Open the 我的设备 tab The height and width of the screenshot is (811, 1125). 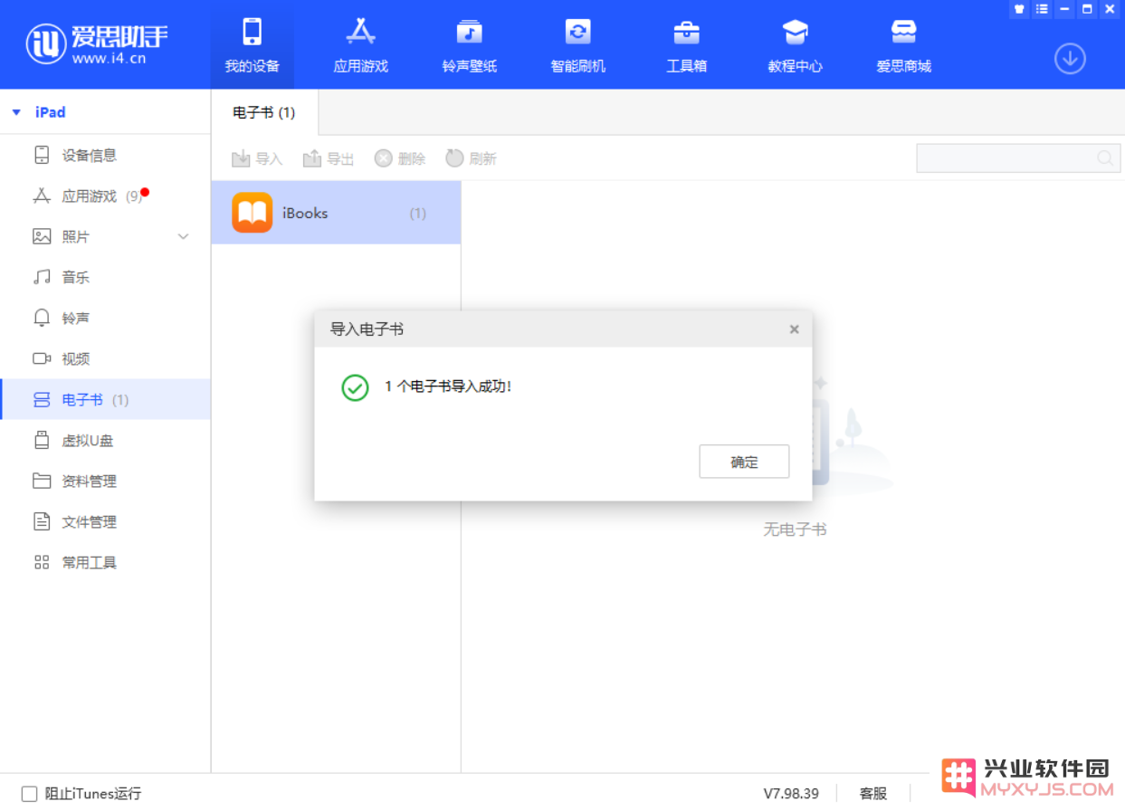coord(253,44)
